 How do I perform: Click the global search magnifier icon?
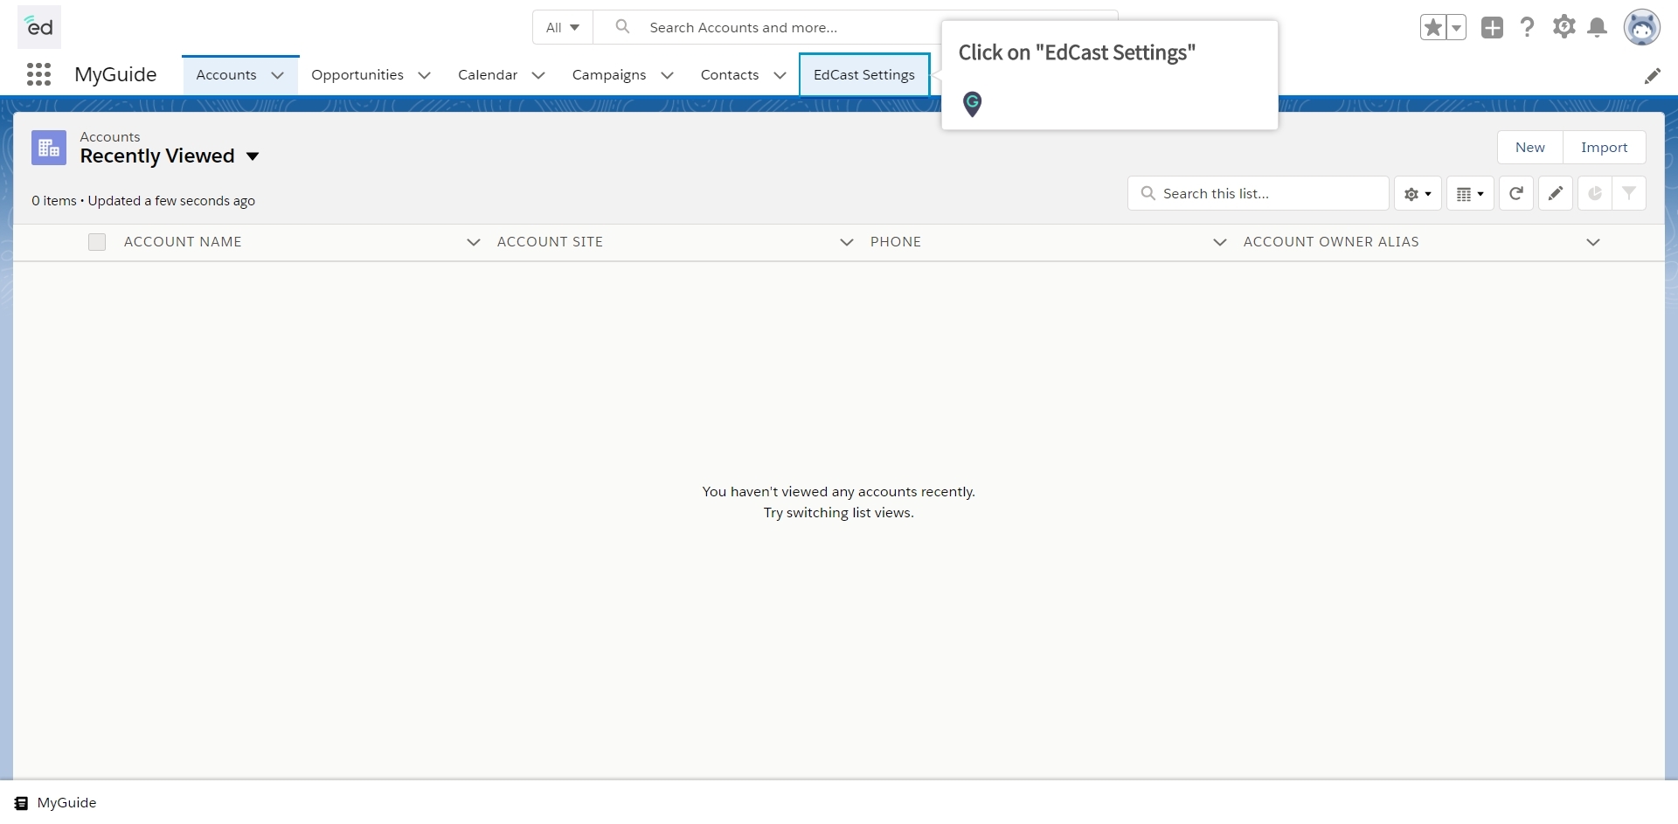pyautogui.click(x=622, y=27)
